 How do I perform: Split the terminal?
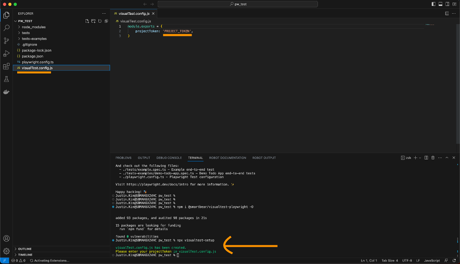[426, 158]
